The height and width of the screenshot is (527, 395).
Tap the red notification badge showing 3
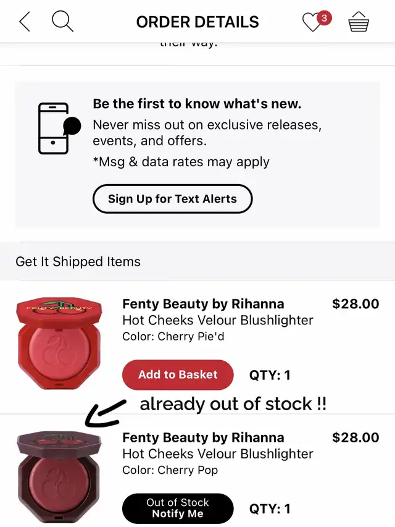coord(324,18)
